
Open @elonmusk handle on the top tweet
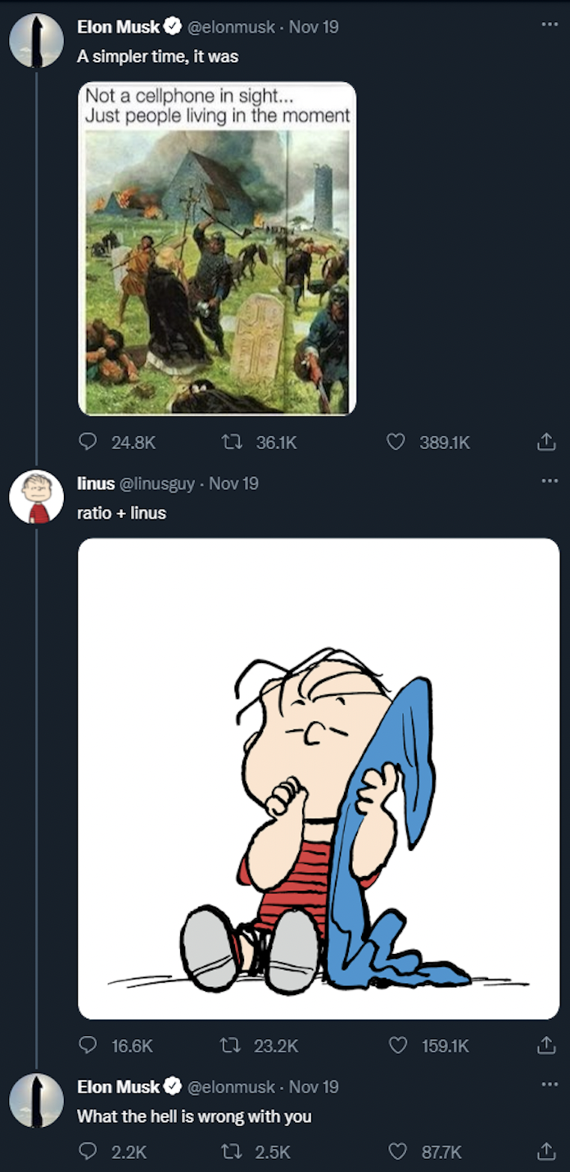coord(232,27)
